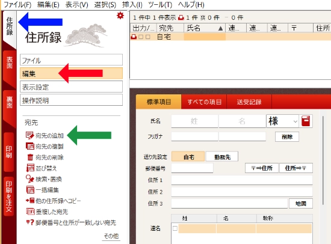Screen dimensions: 331x244
Task: Click the 他の住所録へコピー icon
Action: [x=30, y=200]
